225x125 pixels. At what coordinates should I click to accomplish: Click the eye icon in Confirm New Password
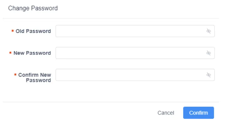[x=208, y=75]
